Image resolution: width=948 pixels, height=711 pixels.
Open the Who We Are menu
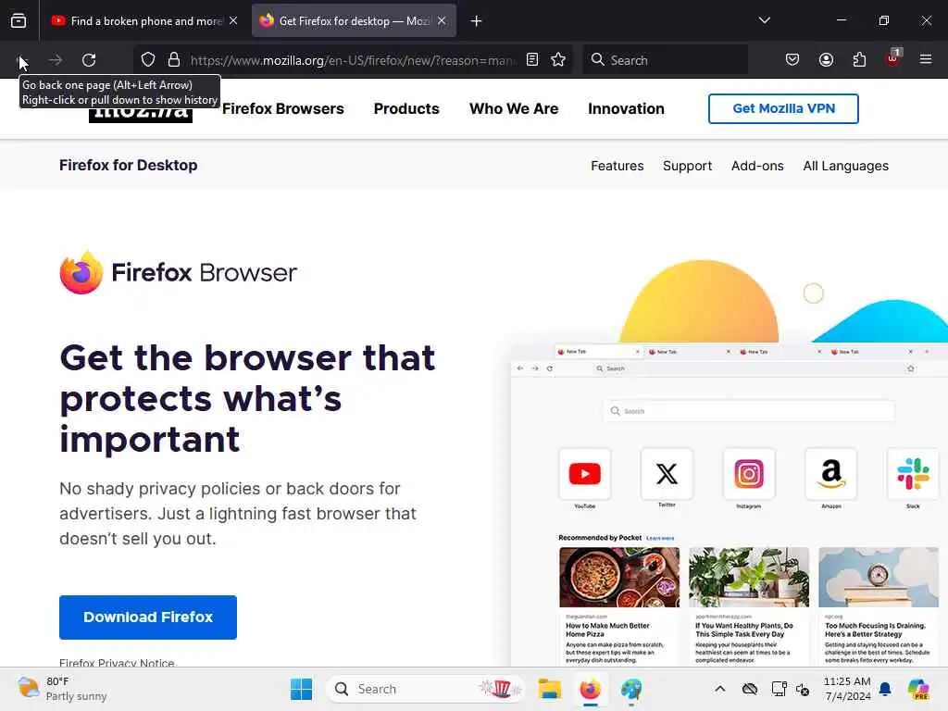pyautogui.click(x=514, y=109)
